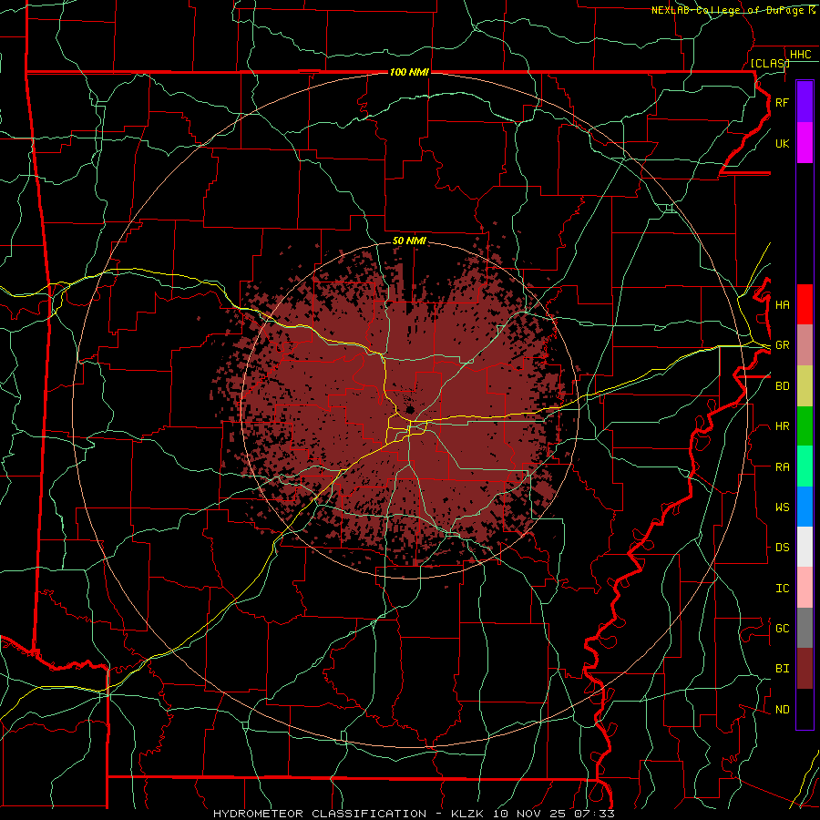Click the IC light pink legend swatch
820x820 pixels.
tap(805, 588)
